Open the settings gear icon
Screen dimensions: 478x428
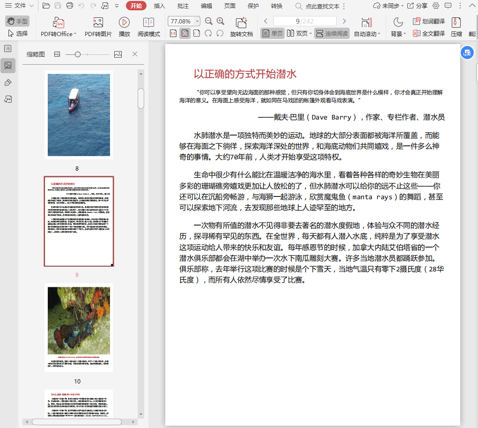point(436,6)
